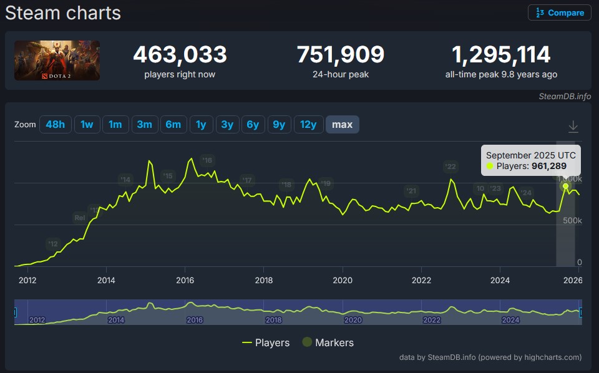The height and width of the screenshot is (373, 599).
Task: Click the '14 chart marker
Action: click(x=125, y=180)
